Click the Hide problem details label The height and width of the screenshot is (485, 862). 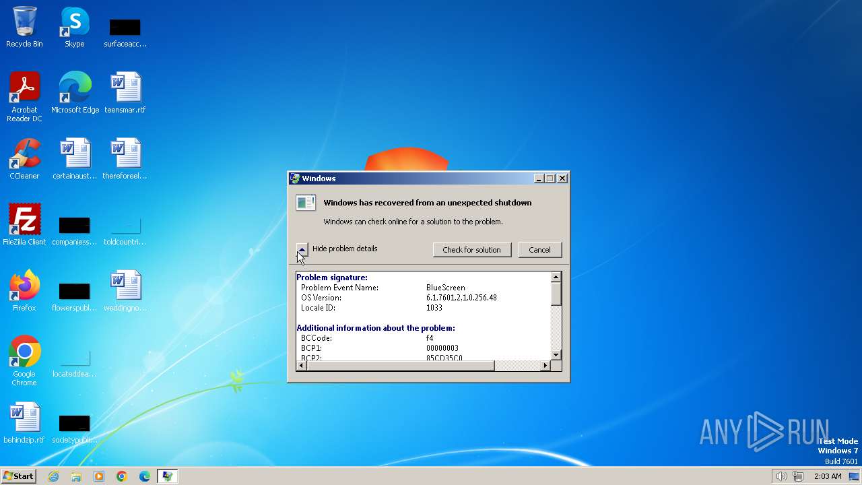pos(345,249)
